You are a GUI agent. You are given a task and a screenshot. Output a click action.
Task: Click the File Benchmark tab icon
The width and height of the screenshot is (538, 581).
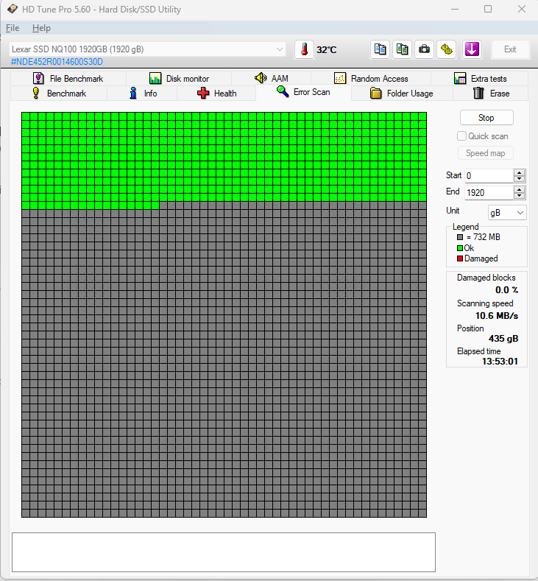(x=38, y=78)
